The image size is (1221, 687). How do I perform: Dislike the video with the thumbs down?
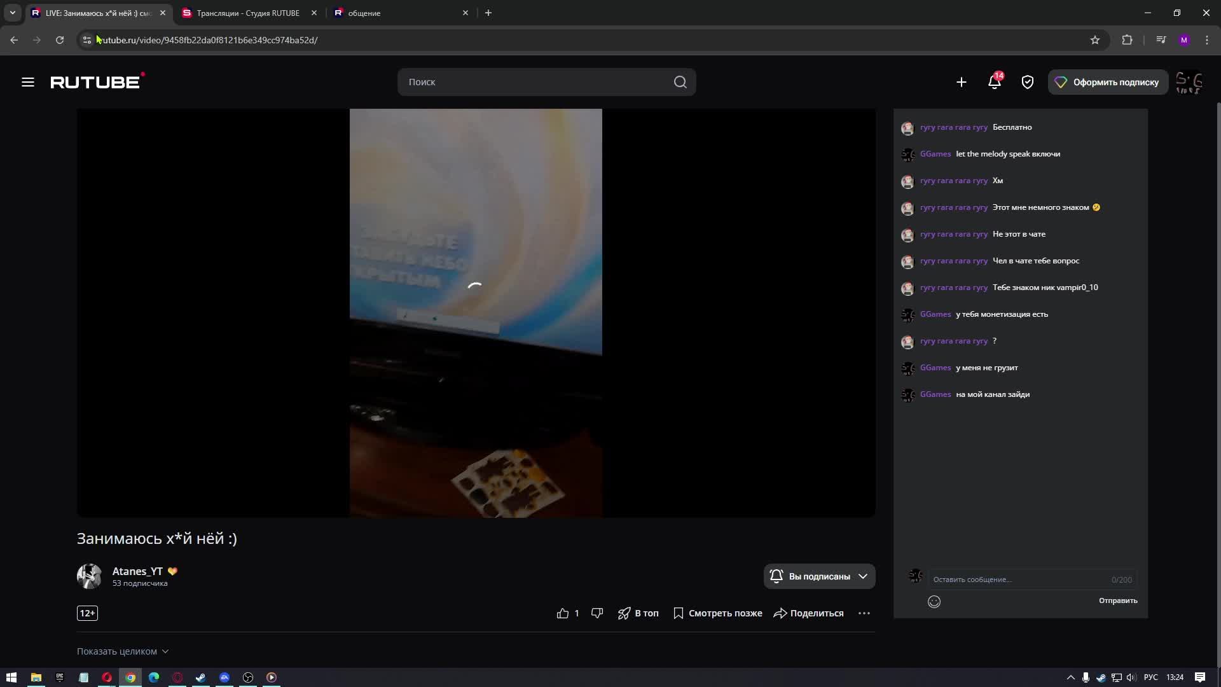(597, 613)
